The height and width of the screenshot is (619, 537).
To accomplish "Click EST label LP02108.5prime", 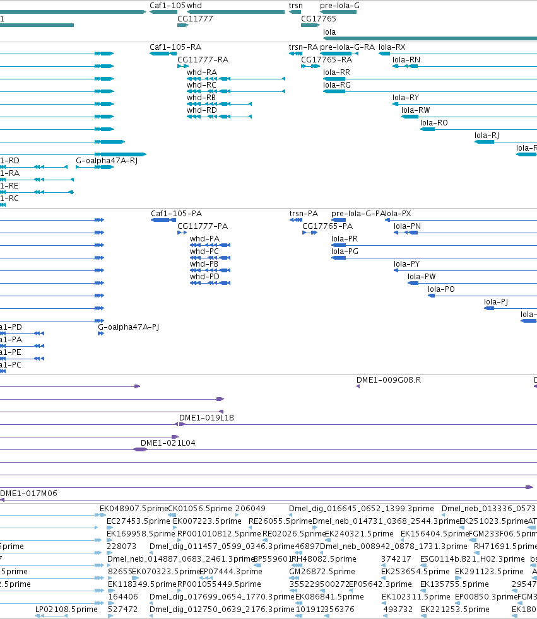I will [x=66, y=610].
